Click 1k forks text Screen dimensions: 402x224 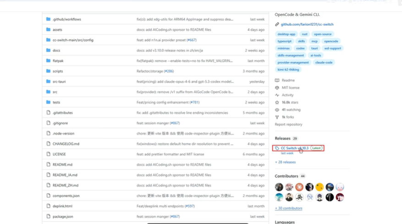click(288, 117)
